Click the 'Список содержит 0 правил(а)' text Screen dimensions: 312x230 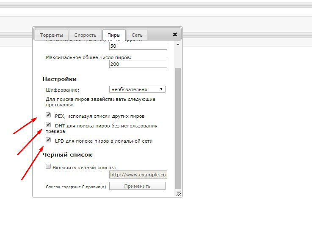point(76,187)
